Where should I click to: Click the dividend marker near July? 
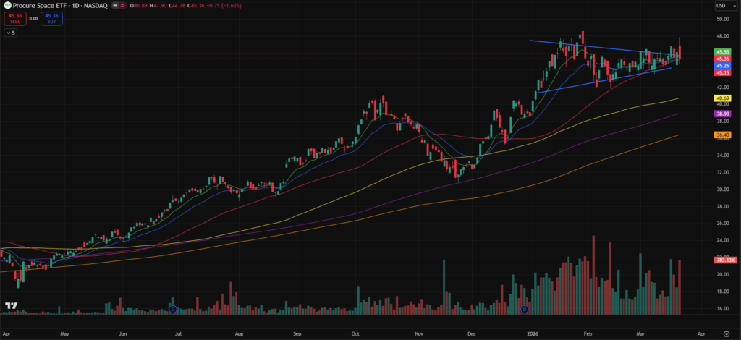tap(172, 309)
